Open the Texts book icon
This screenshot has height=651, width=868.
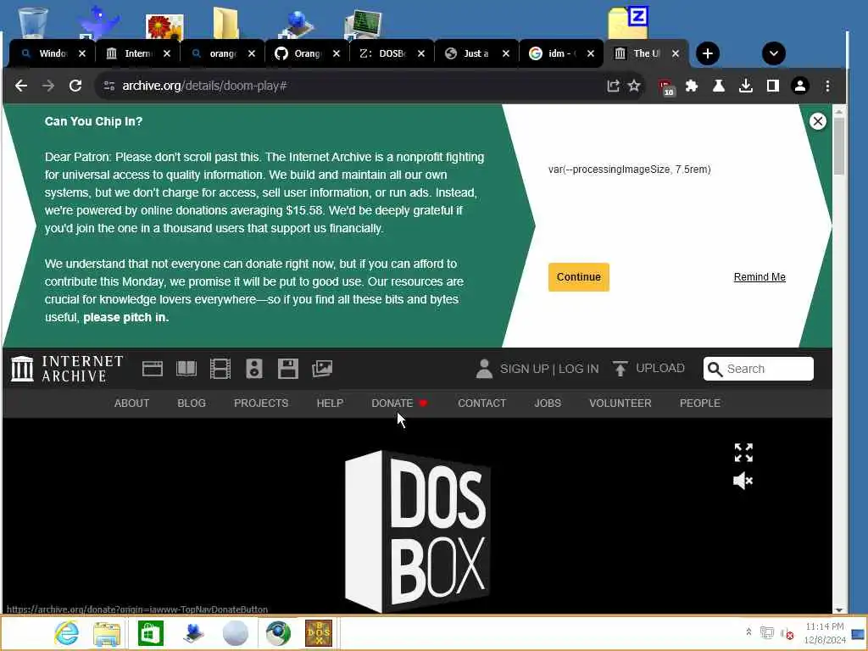coord(186,369)
